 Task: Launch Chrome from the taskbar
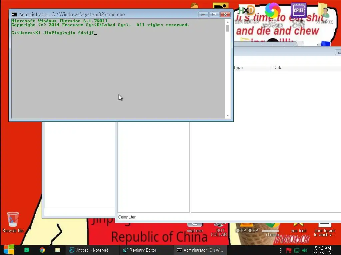42,250
